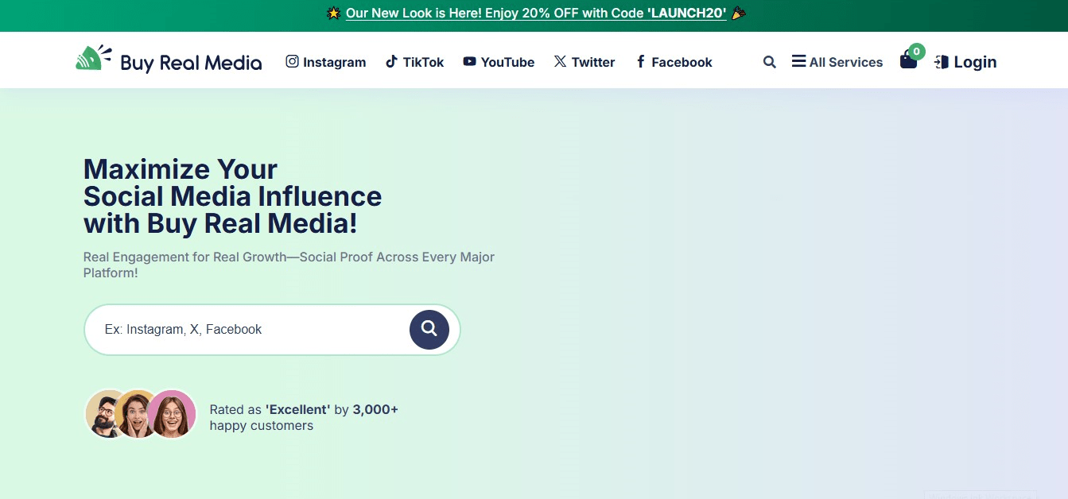Click 'Real Engagement for Real Growth' subtitle text
The height and width of the screenshot is (499, 1068).
coord(289,265)
